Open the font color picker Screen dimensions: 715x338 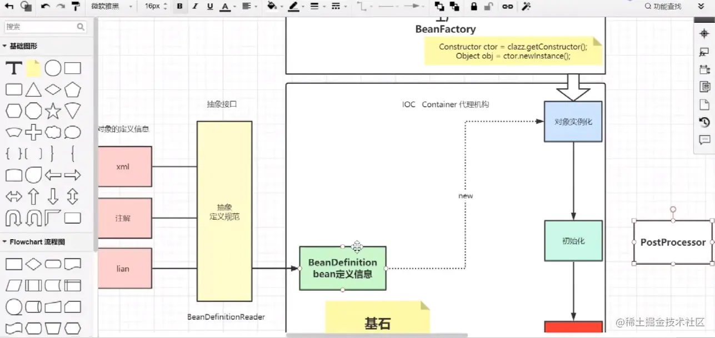tap(227, 7)
